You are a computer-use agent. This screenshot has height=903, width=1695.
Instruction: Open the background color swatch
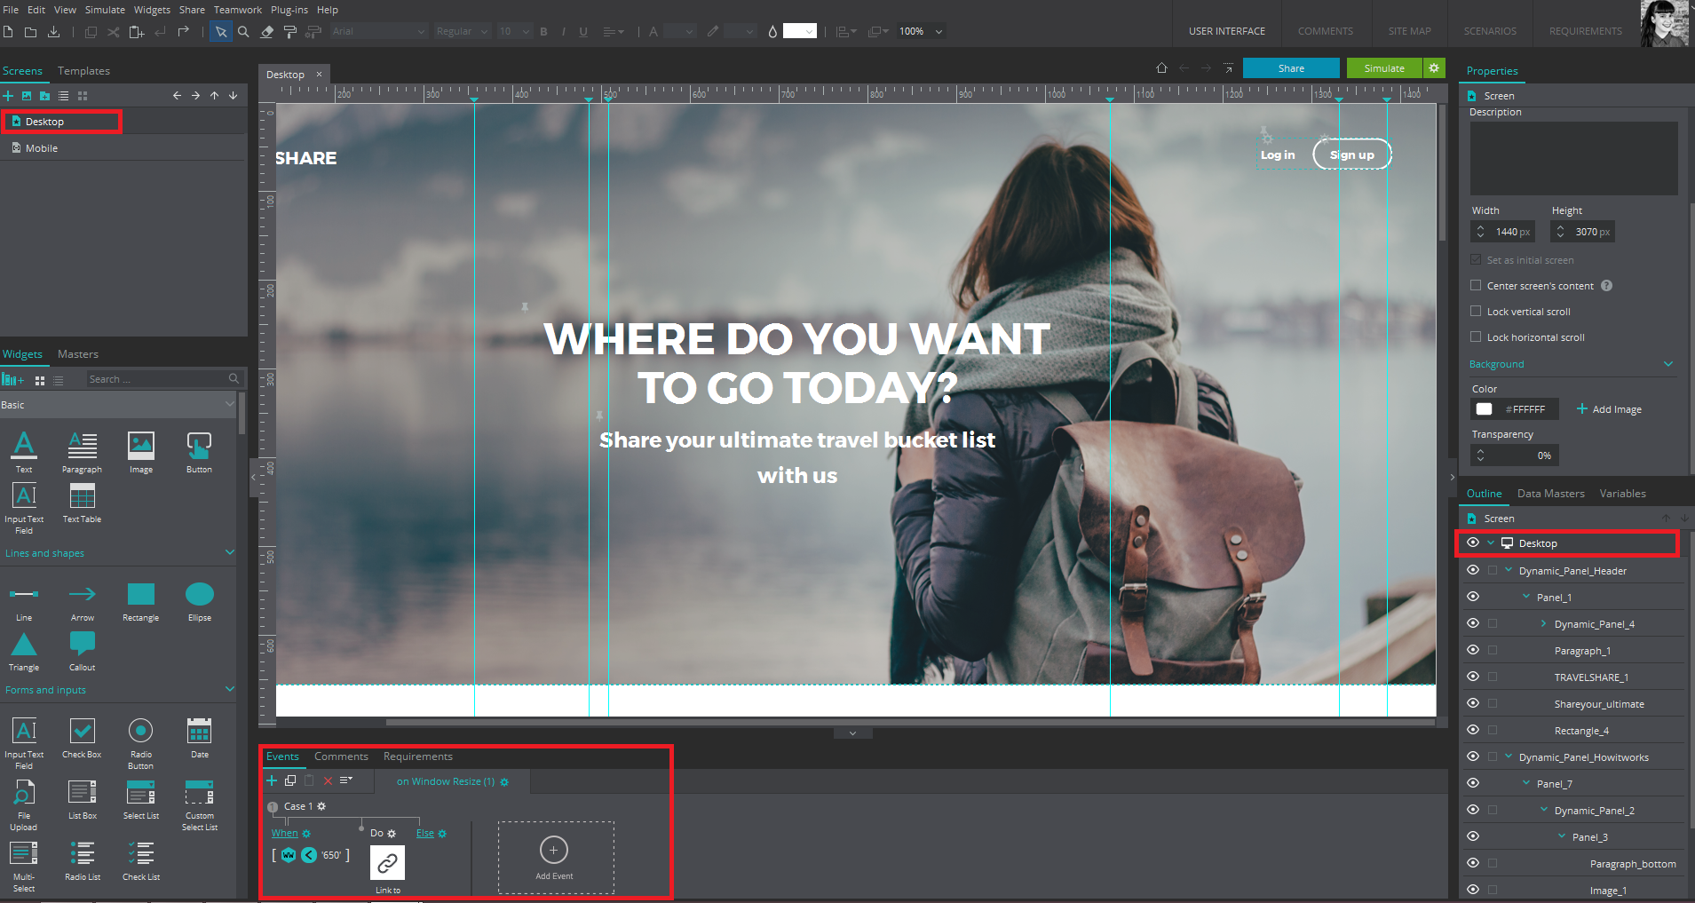(x=1484, y=409)
